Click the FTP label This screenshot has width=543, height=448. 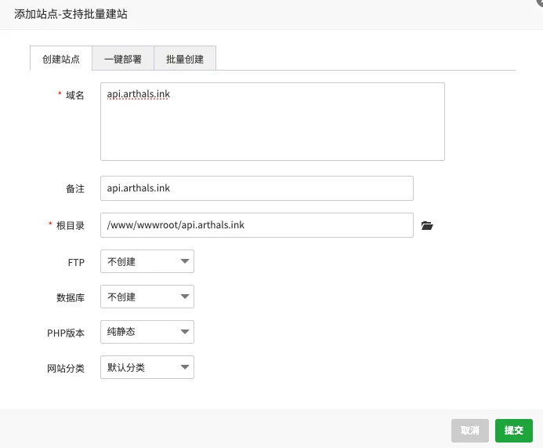(x=76, y=263)
